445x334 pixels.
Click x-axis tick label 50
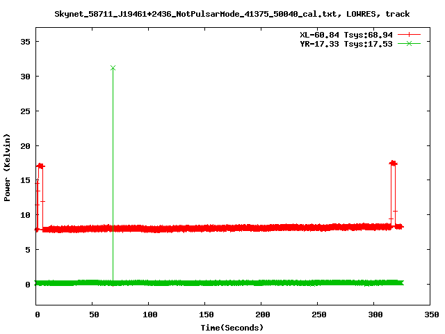click(94, 315)
